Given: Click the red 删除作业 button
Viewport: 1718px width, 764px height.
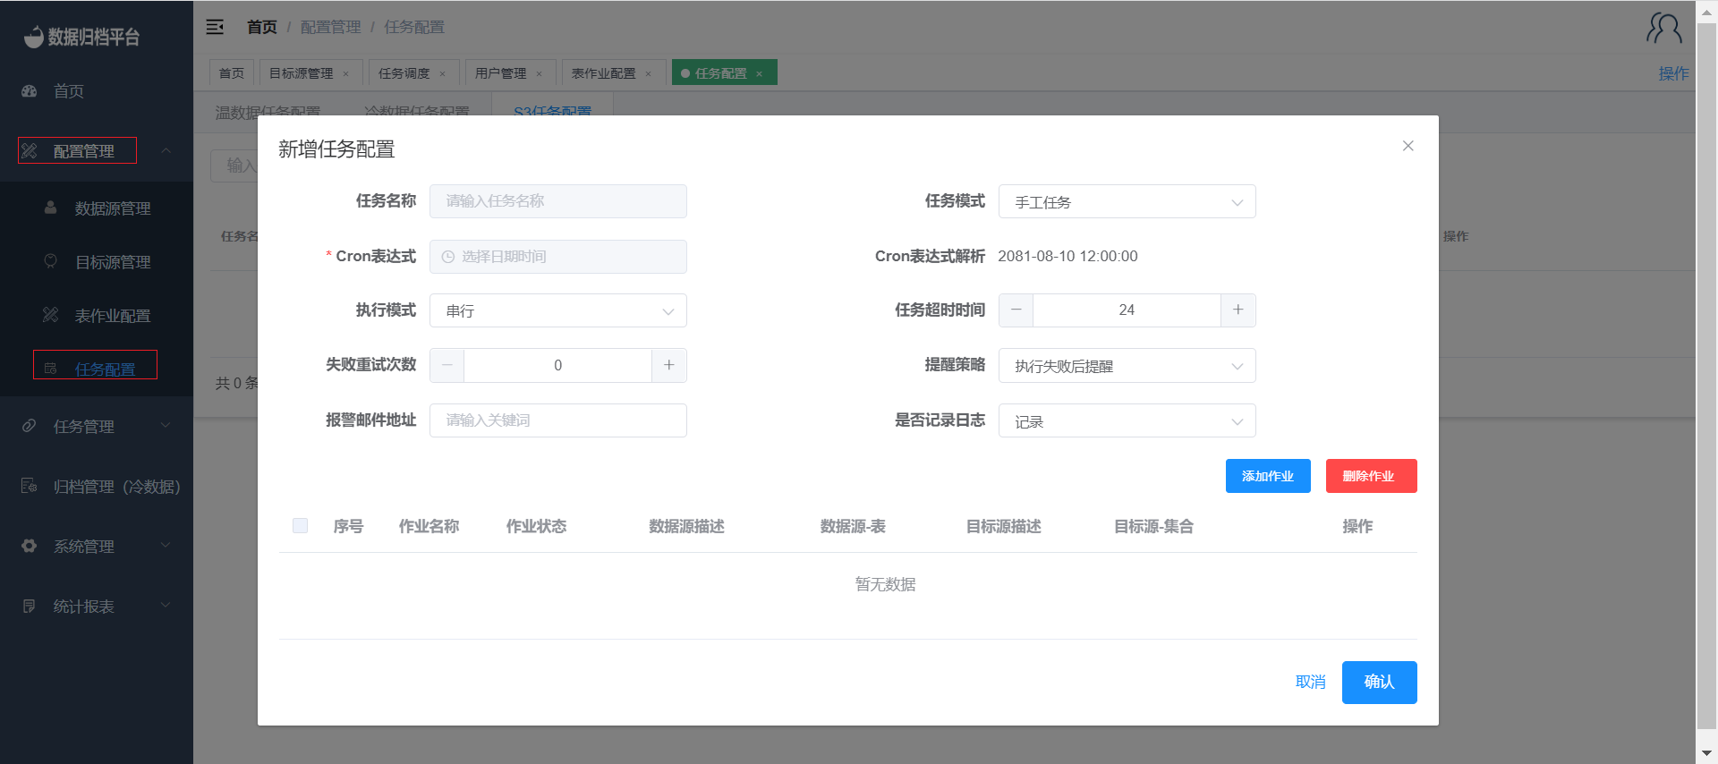Looking at the screenshot, I should [x=1371, y=476].
